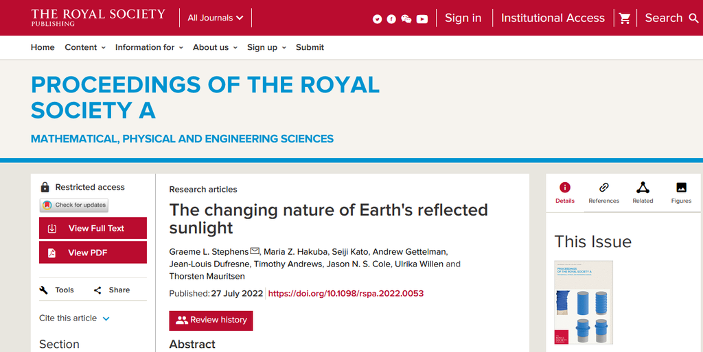Open the issue cover thumbnail
The image size is (703, 352).
tap(584, 302)
